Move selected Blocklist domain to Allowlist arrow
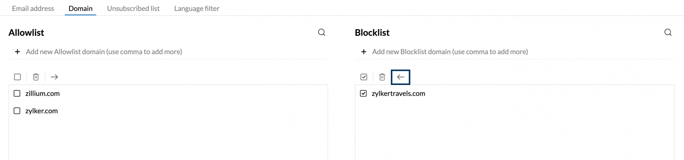This screenshot has height=160, width=684. point(400,77)
